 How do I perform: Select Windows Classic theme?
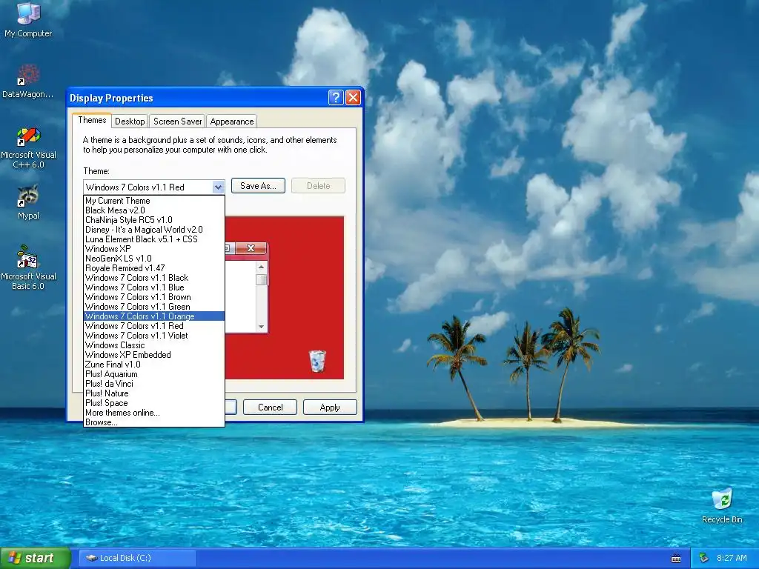pos(154,345)
